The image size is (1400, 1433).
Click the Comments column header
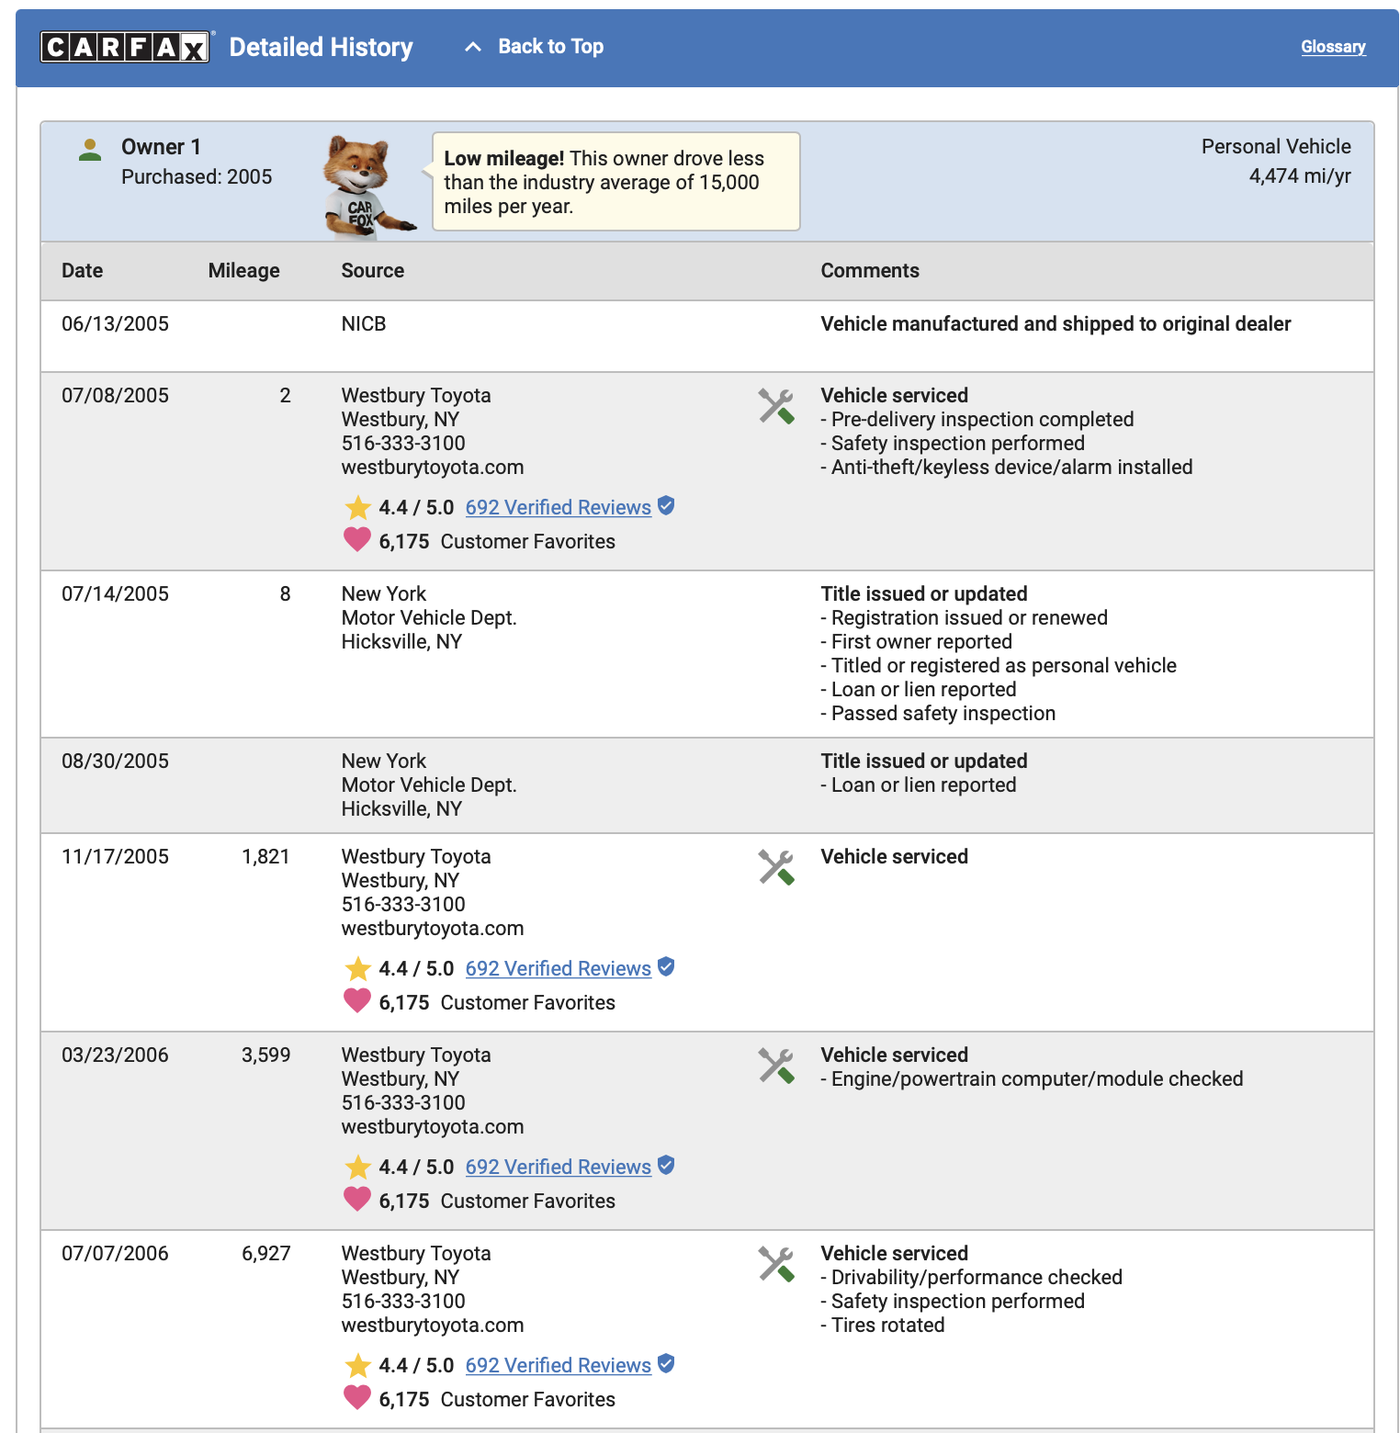(870, 271)
